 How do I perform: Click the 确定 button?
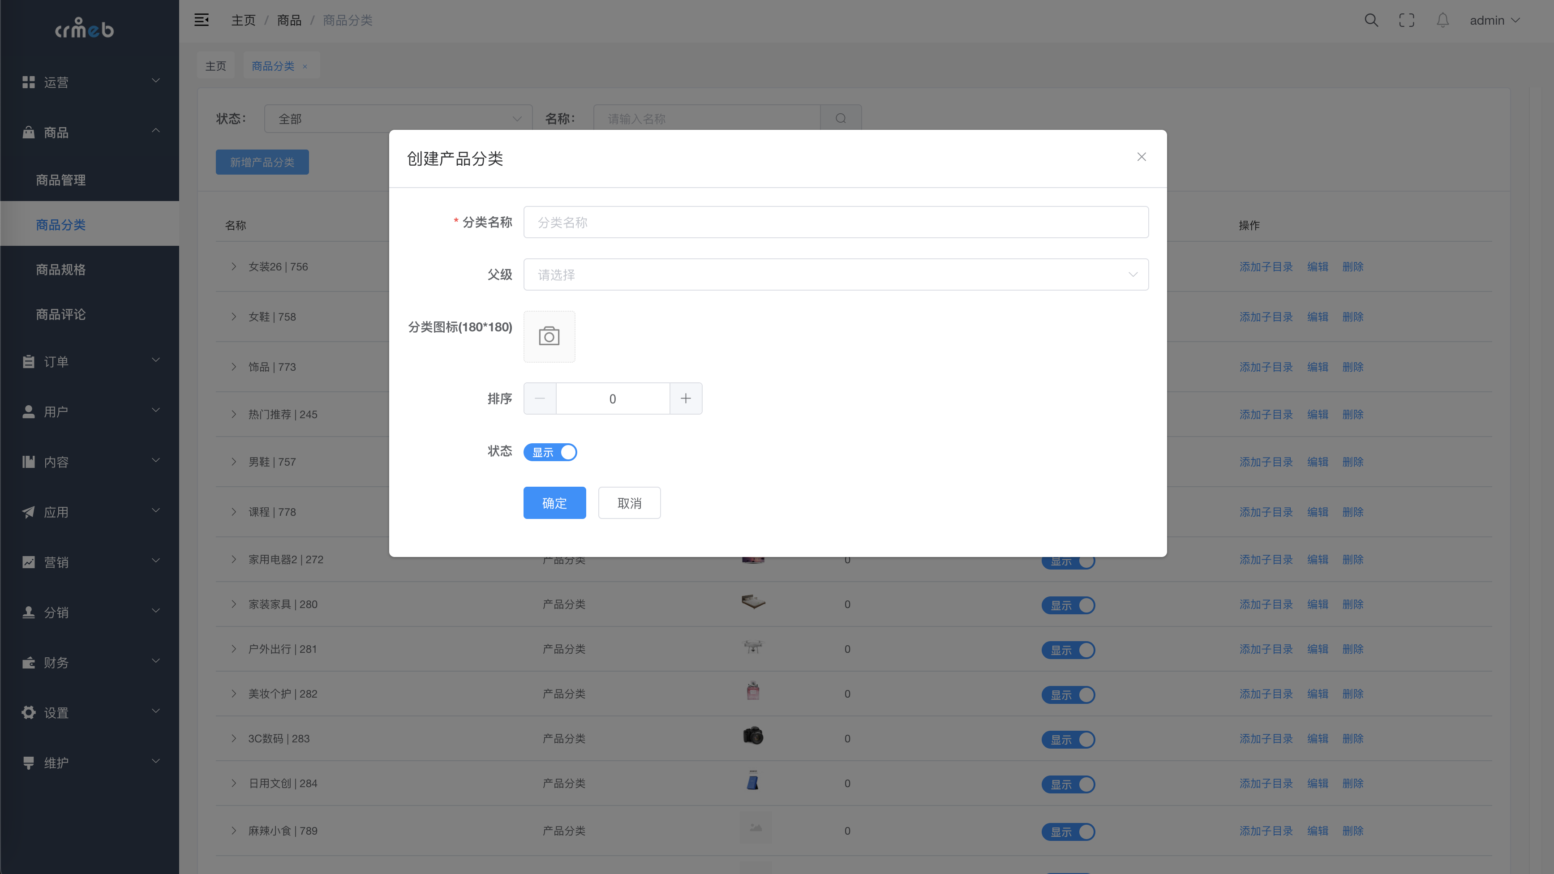[554, 503]
